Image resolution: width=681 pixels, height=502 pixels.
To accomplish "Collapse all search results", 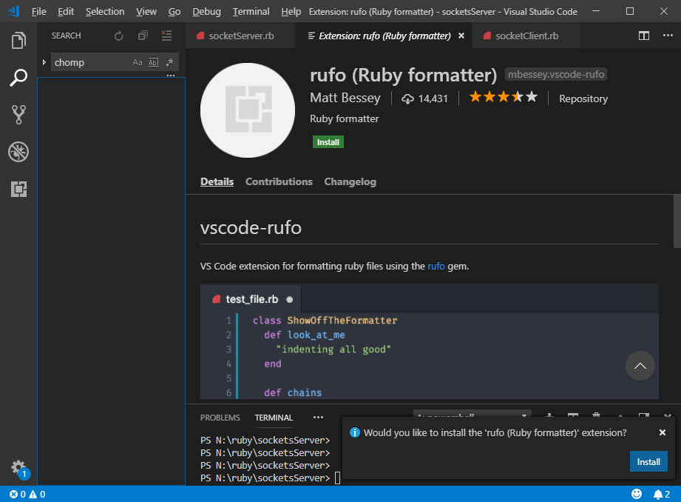I will 143,36.
